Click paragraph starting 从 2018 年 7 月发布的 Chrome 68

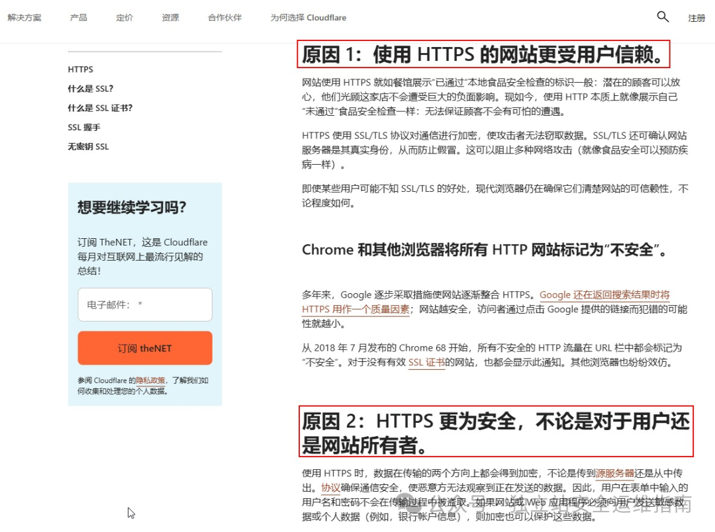coord(492,355)
